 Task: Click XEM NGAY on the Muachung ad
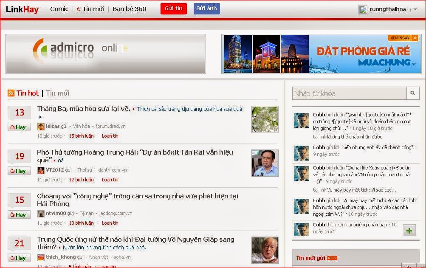pyautogui.click(x=403, y=38)
